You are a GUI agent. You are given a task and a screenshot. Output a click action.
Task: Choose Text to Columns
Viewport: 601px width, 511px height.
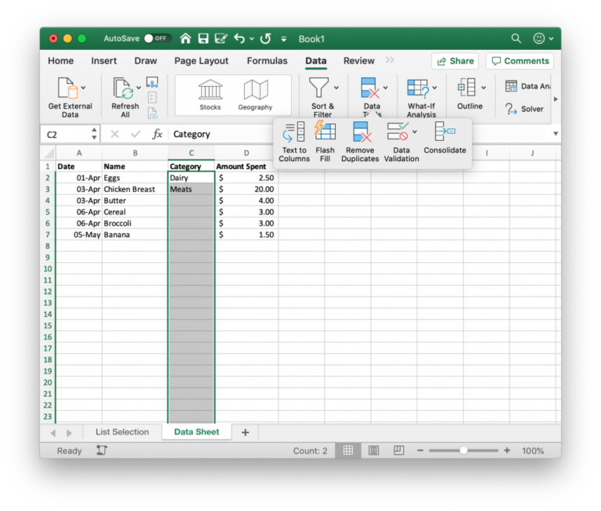point(294,142)
